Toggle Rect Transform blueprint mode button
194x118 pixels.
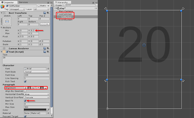[x=42, y=24]
